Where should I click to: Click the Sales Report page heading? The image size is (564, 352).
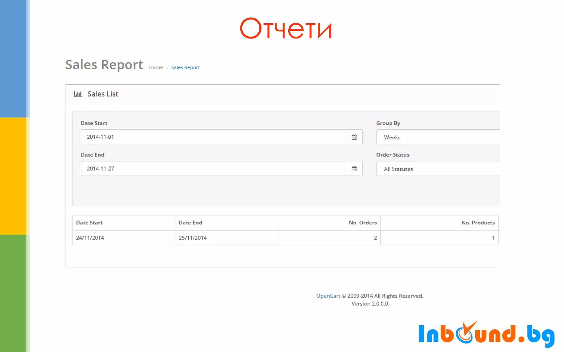click(104, 65)
